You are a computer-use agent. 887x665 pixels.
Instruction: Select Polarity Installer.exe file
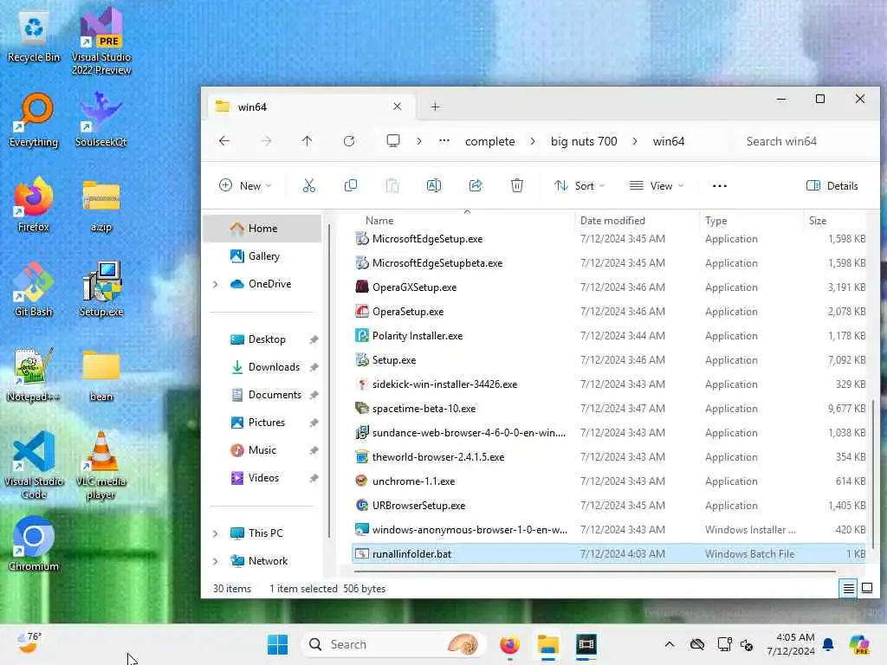pyautogui.click(x=609, y=336)
